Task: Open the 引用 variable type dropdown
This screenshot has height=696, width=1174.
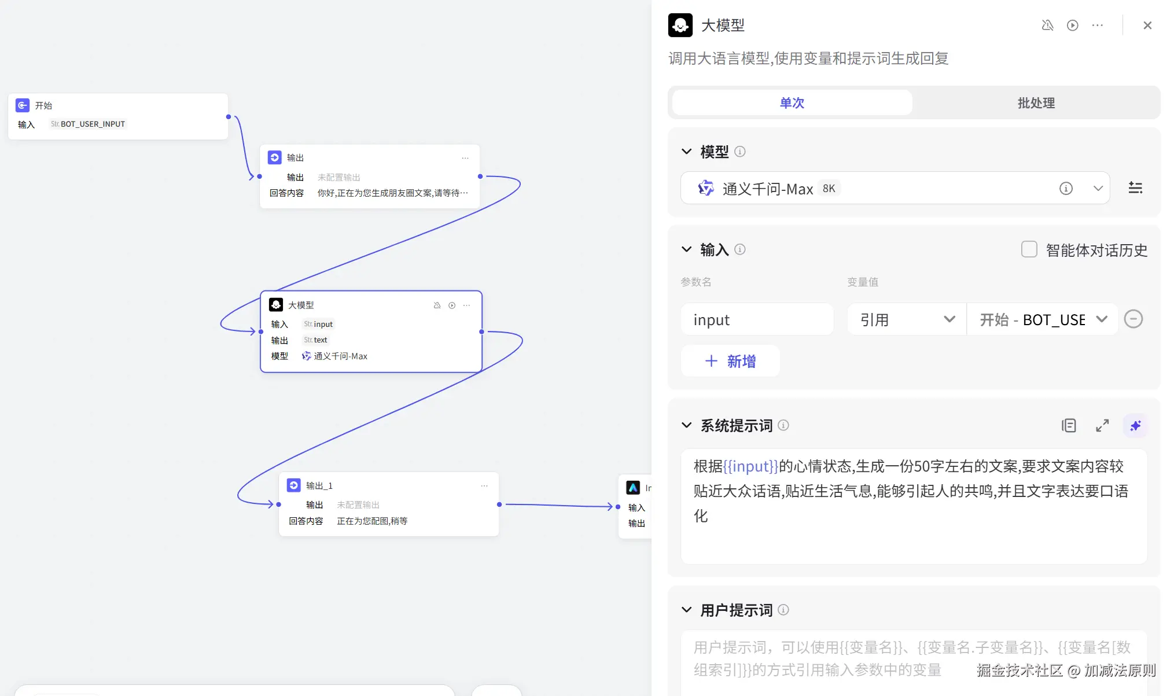Action: (x=949, y=319)
